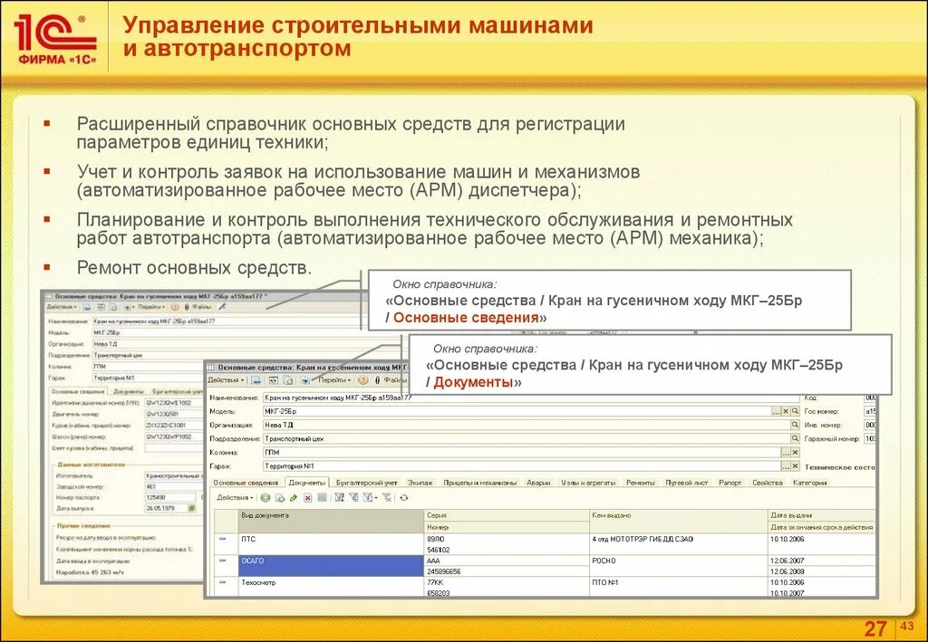Click the clear filter icon beside refresh icon
This screenshot has height=642, width=928.
[386, 498]
